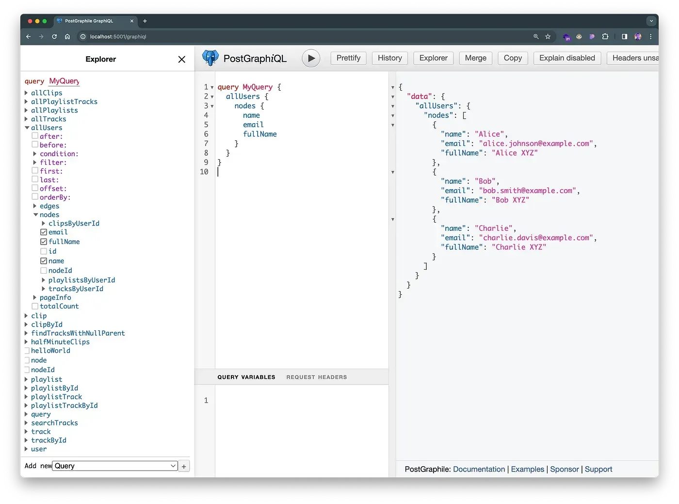Uncheck the fullName field checkbox
Screen dimensions: 679x504
[44, 242]
